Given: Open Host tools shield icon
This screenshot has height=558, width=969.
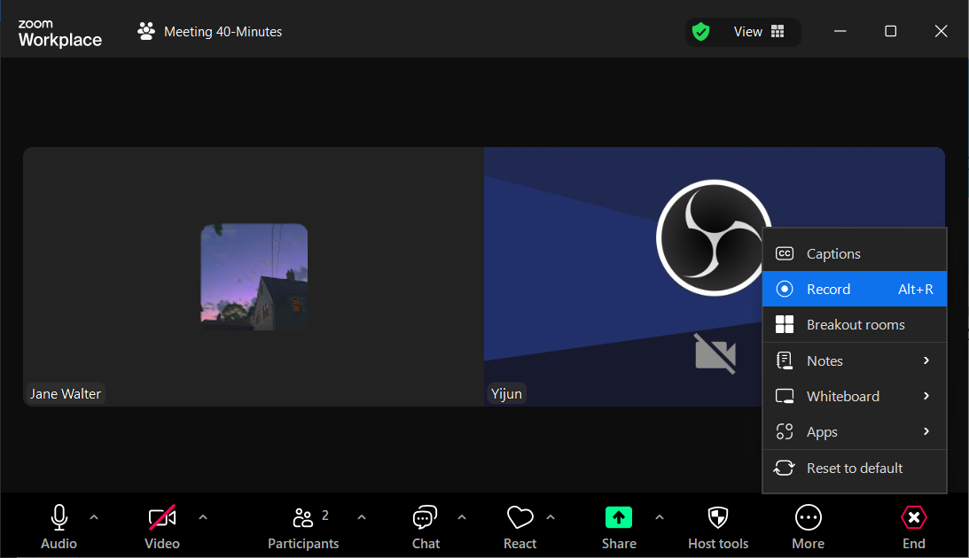Looking at the screenshot, I should (718, 518).
